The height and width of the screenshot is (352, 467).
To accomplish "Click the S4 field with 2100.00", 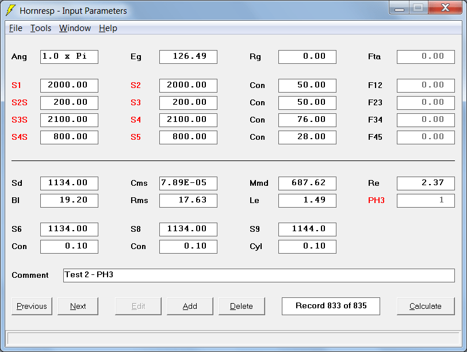I will [x=188, y=120].
